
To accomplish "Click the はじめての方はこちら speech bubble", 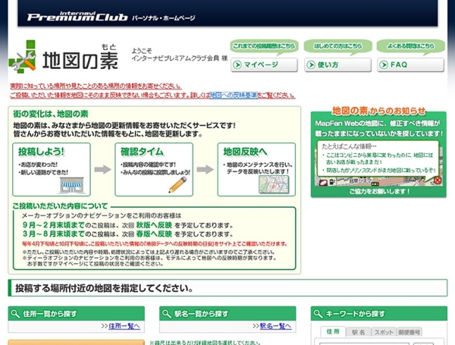I will (x=337, y=47).
